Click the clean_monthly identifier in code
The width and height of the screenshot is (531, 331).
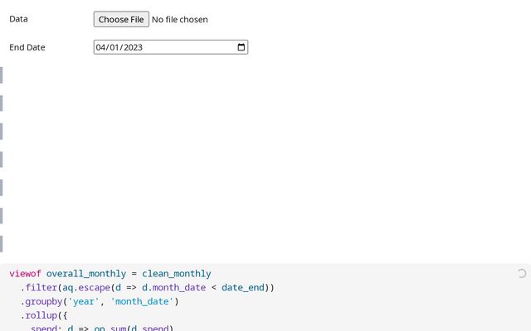[176, 274]
